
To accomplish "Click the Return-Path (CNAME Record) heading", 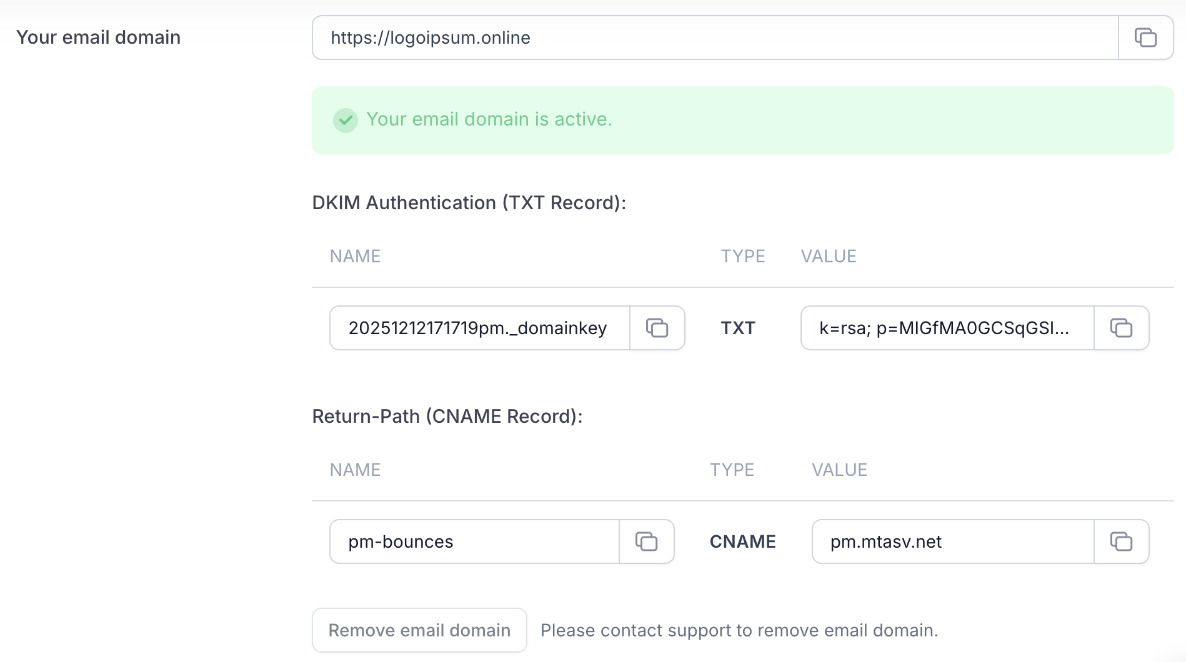I will tap(447, 417).
